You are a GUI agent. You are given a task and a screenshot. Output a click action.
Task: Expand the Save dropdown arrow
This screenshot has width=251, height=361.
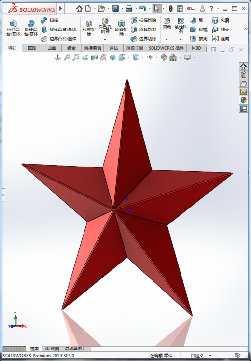[x=122, y=9]
